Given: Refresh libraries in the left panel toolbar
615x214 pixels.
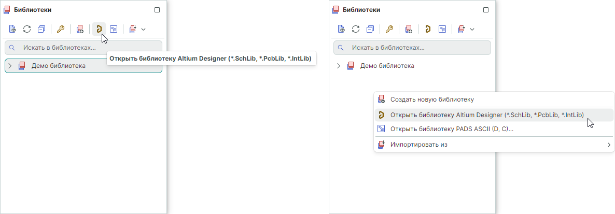Looking at the screenshot, I should click(27, 29).
